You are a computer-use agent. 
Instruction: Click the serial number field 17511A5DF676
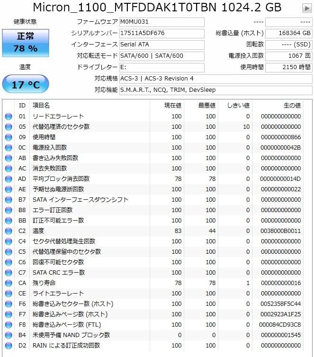(x=162, y=34)
